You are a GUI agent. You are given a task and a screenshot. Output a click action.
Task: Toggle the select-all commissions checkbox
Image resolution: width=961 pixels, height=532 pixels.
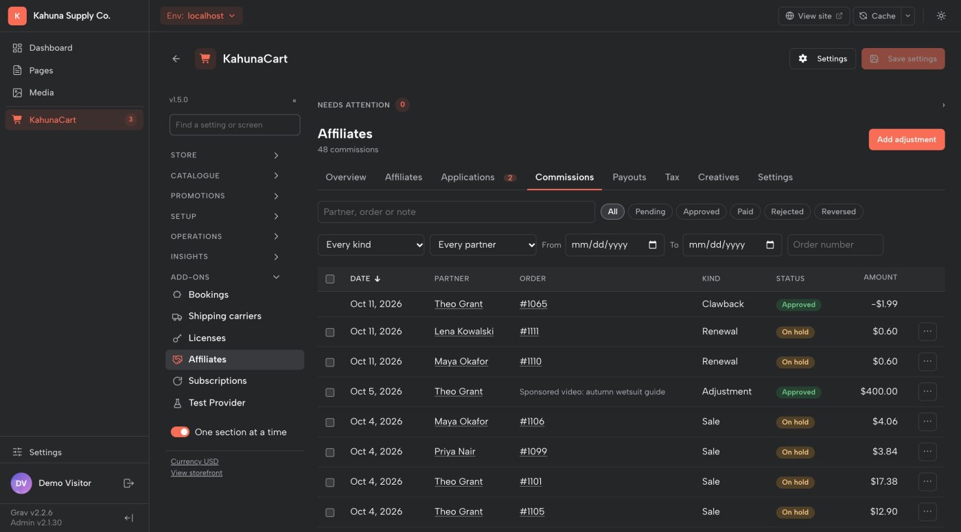coord(330,279)
